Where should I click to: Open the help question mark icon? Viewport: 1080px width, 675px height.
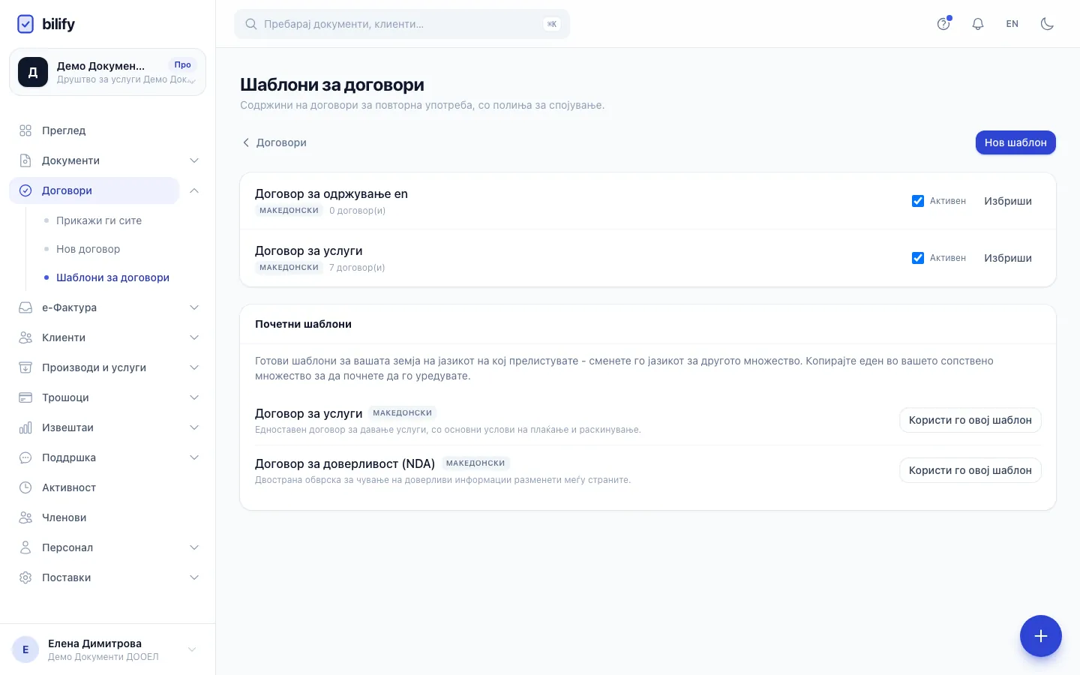click(x=943, y=24)
